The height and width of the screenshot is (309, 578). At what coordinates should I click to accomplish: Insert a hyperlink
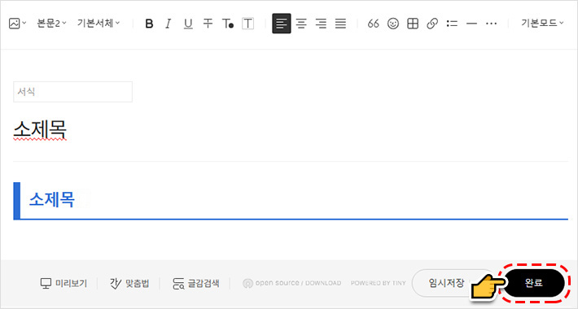[432, 24]
